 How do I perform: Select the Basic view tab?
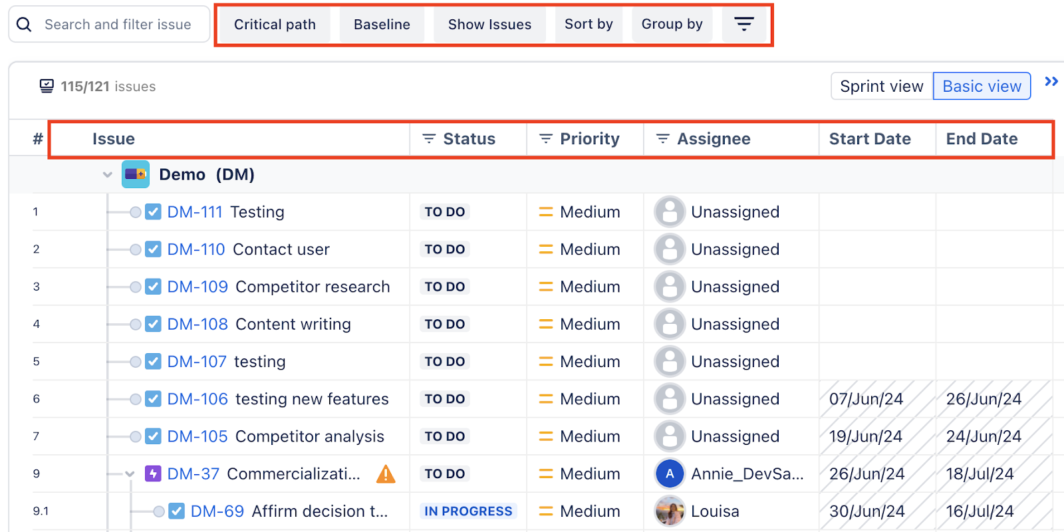tap(982, 86)
